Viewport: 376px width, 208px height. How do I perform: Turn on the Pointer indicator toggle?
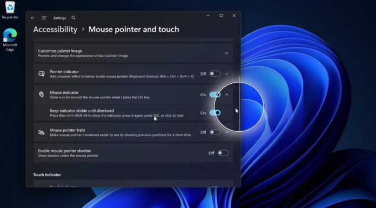click(x=214, y=73)
